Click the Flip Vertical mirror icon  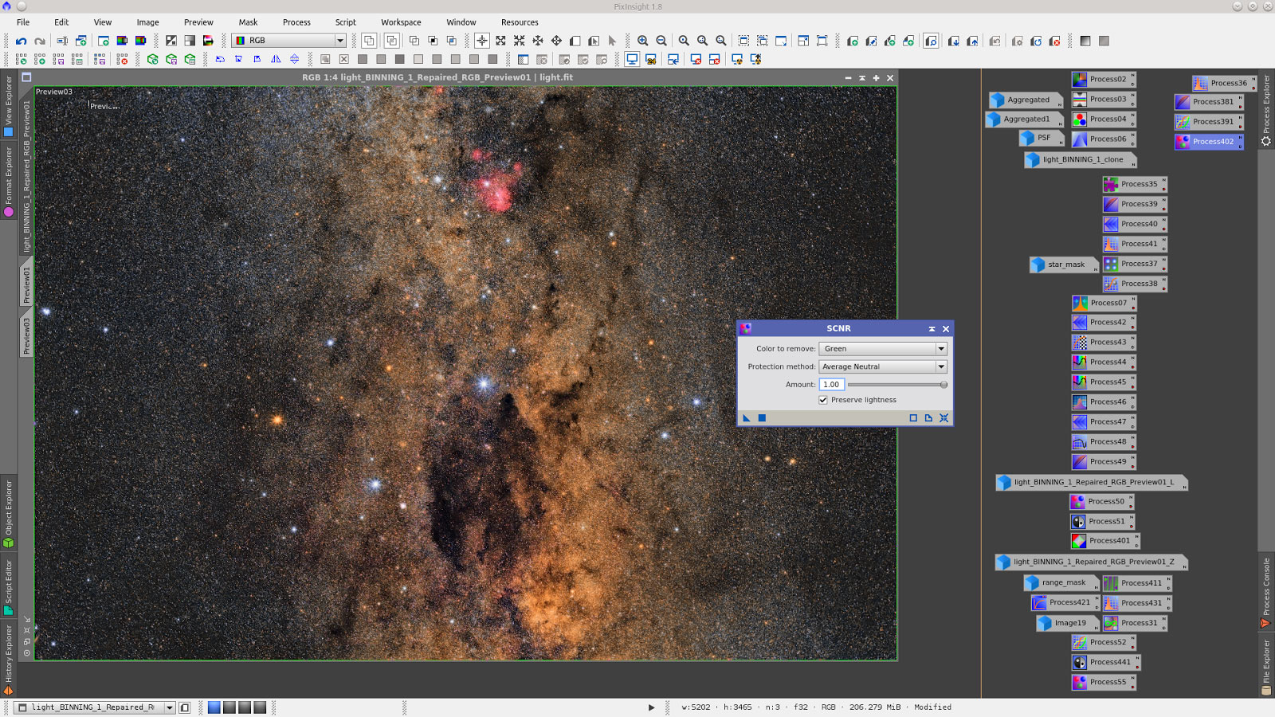pyautogui.click(x=294, y=59)
